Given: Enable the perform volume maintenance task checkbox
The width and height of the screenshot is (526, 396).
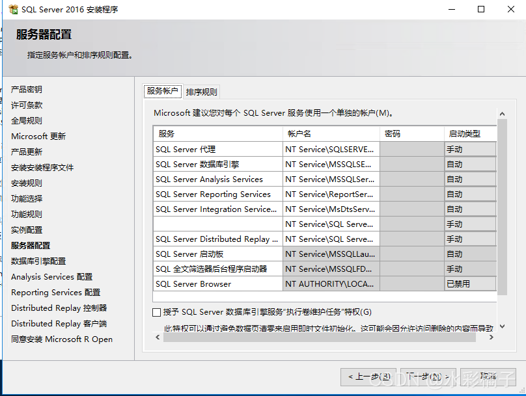Looking at the screenshot, I should tap(156, 312).
